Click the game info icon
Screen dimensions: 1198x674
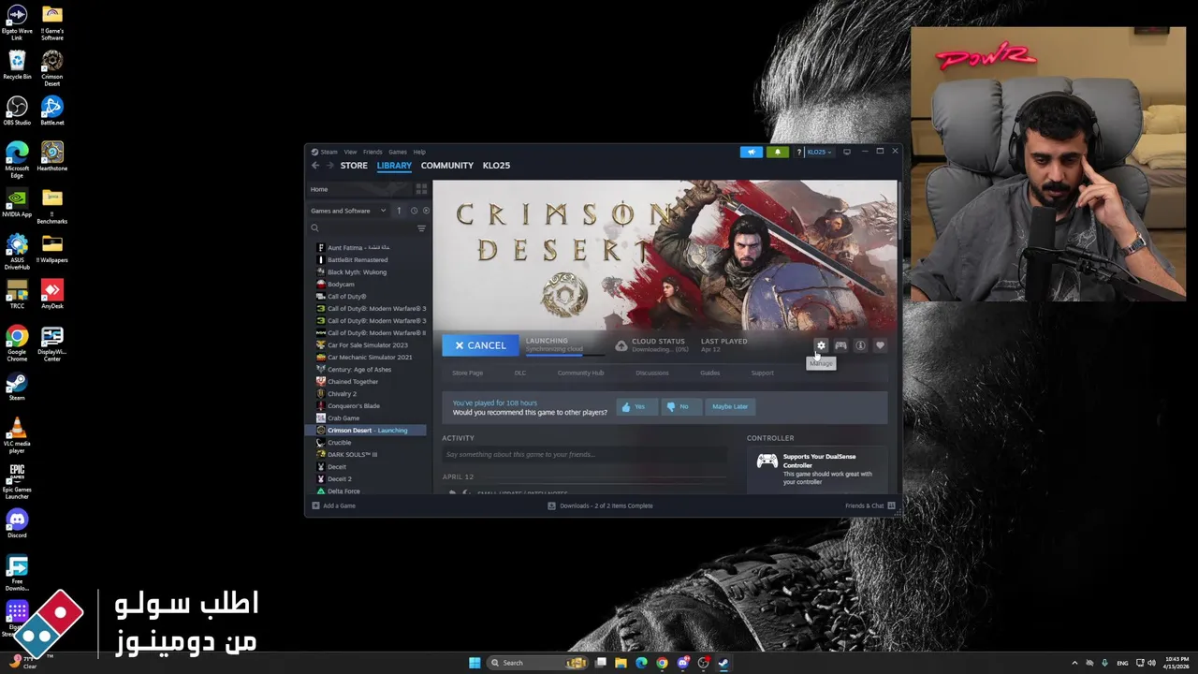tap(860, 345)
